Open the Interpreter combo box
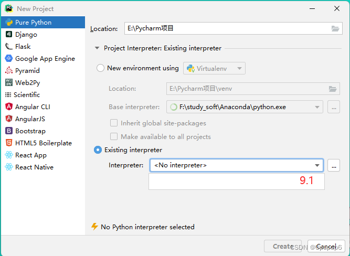Screen dimensions: 350x256 pos(237,165)
